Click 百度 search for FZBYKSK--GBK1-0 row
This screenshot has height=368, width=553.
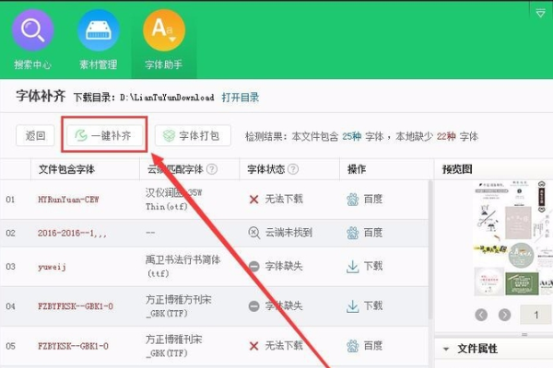pyautogui.click(x=365, y=346)
